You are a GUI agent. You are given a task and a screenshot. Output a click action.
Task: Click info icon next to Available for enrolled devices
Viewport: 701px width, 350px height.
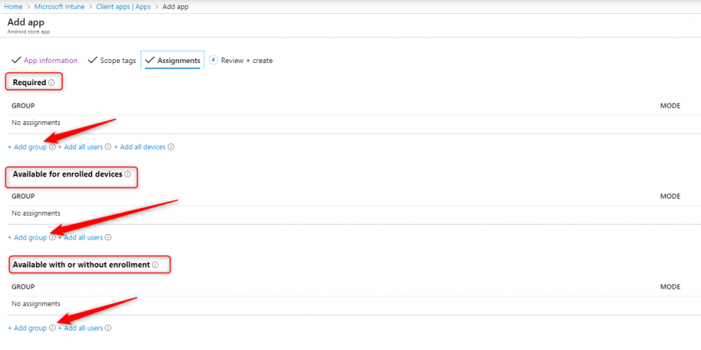[127, 174]
